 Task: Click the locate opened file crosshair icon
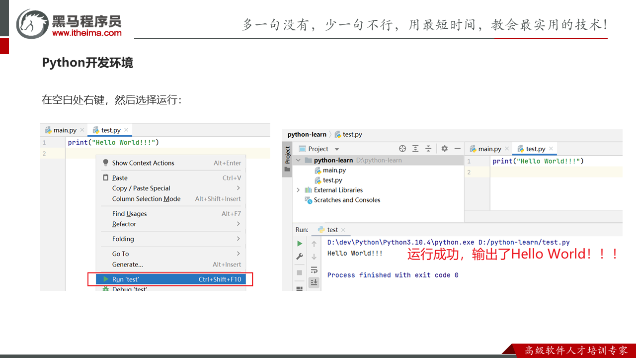tap(402, 149)
